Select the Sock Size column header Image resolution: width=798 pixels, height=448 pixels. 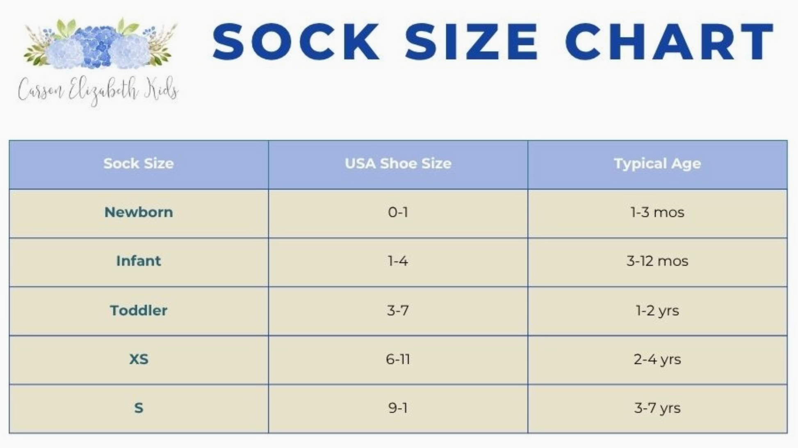pos(139,164)
